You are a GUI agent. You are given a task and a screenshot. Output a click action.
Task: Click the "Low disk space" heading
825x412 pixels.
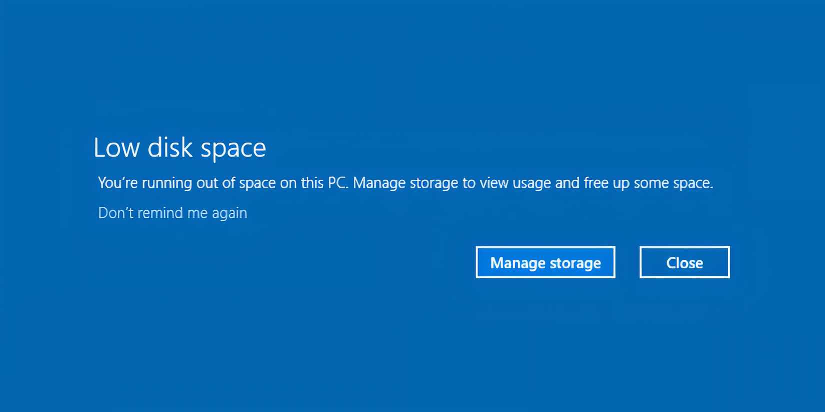point(179,148)
